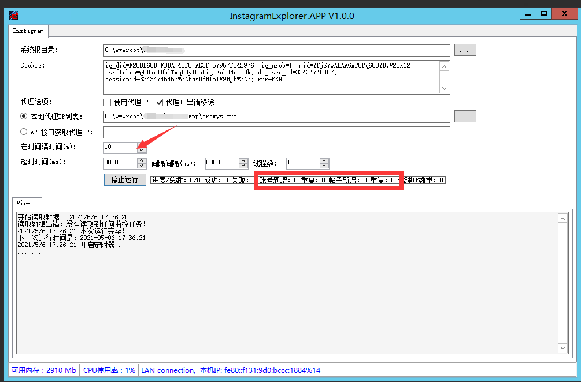Click the log line 本次运行完毕
The image size is (581, 382).
coord(71,231)
